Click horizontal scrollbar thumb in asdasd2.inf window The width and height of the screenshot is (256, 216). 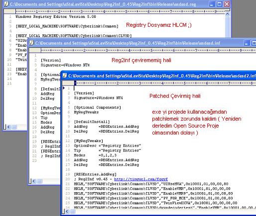pyautogui.click(x=73, y=212)
